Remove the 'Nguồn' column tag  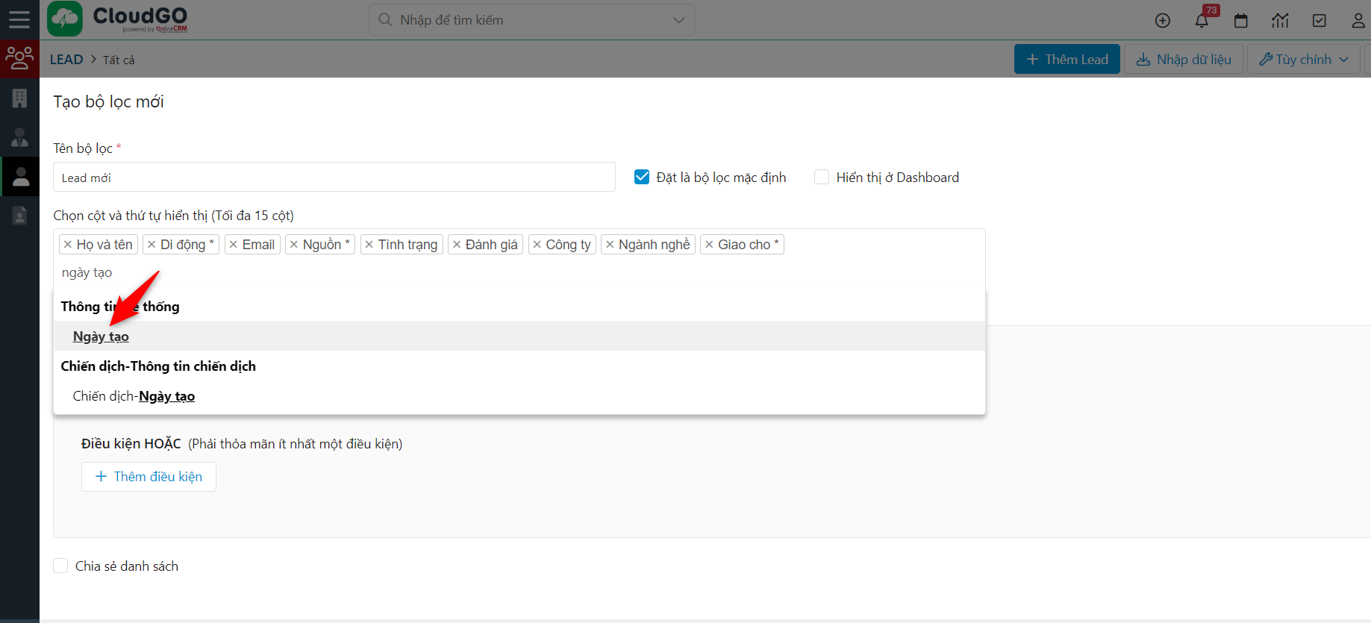pos(294,245)
